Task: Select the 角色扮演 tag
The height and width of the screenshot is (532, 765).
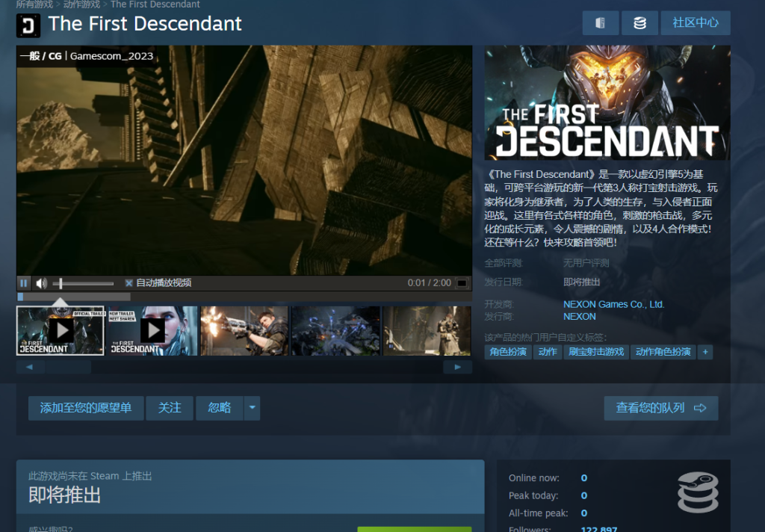Action: (x=508, y=352)
